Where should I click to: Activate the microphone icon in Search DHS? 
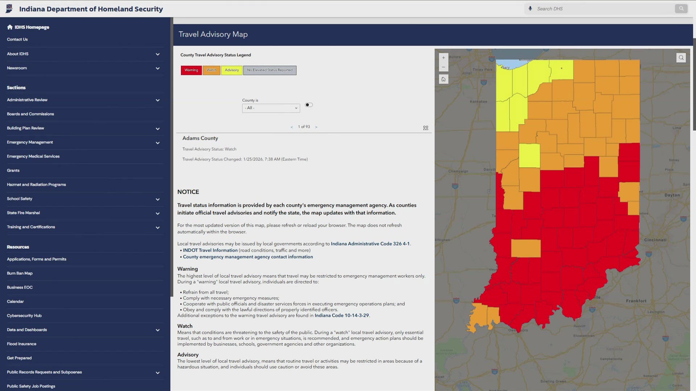[x=530, y=8]
